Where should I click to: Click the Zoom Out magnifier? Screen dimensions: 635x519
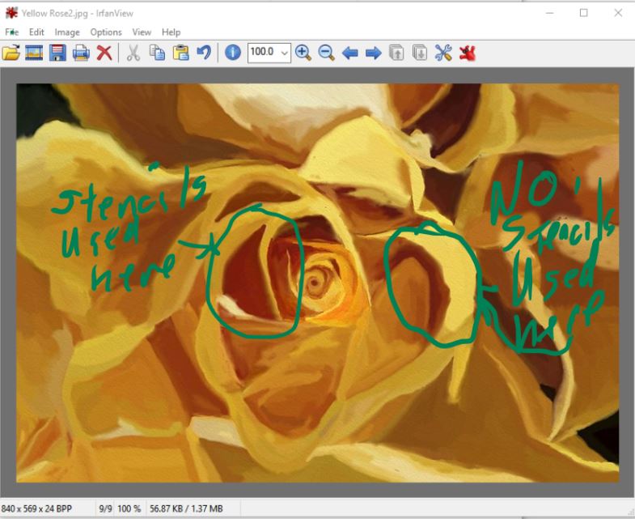(326, 53)
